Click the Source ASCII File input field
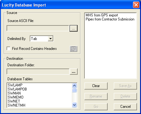 pyautogui.click(x=38, y=28)
